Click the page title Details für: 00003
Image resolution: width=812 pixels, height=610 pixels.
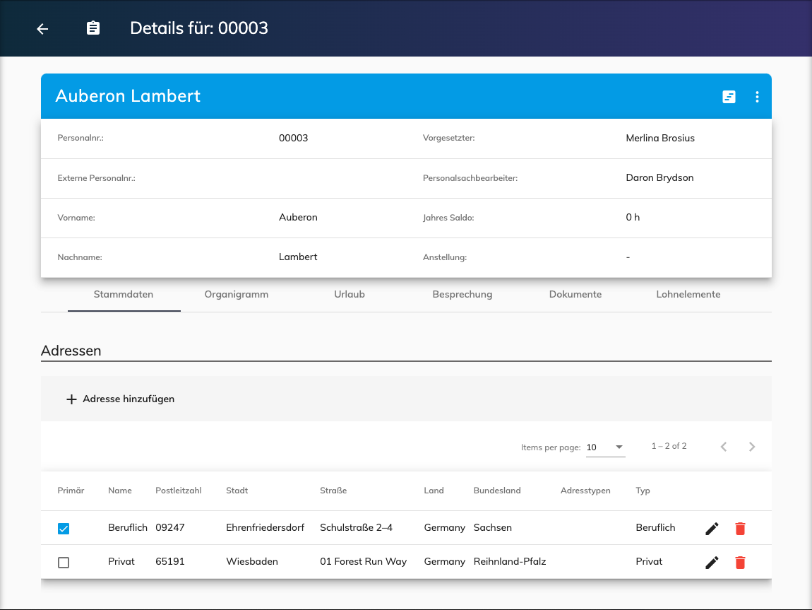tap(199, 28)
